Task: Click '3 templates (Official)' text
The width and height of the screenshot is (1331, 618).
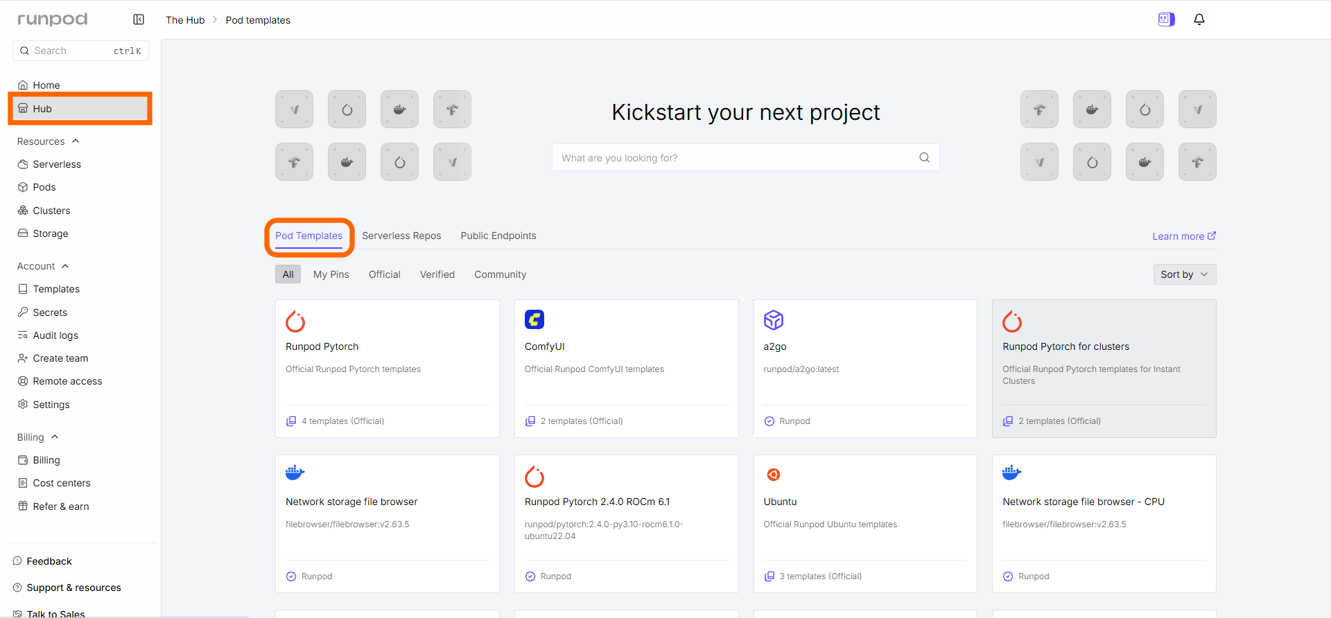Action: coord(821,576)
